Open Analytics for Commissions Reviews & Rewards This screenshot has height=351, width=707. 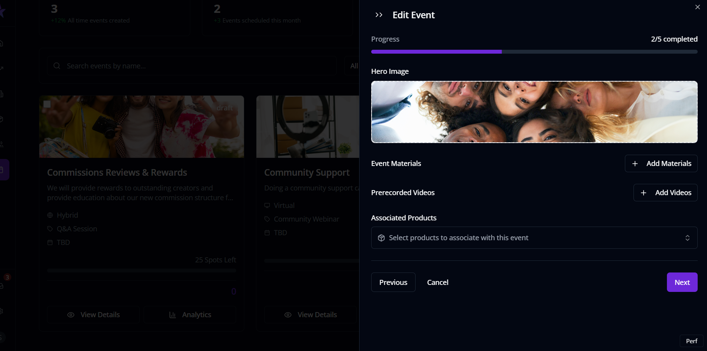point(190,315)
